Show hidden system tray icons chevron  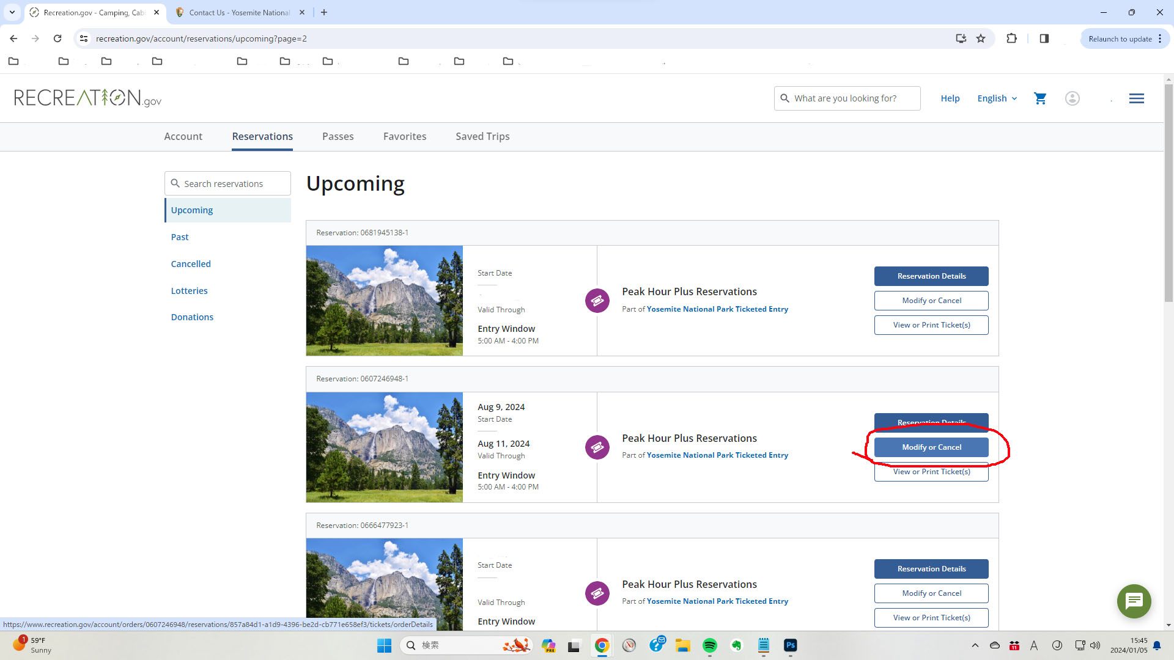coord(975,645)
